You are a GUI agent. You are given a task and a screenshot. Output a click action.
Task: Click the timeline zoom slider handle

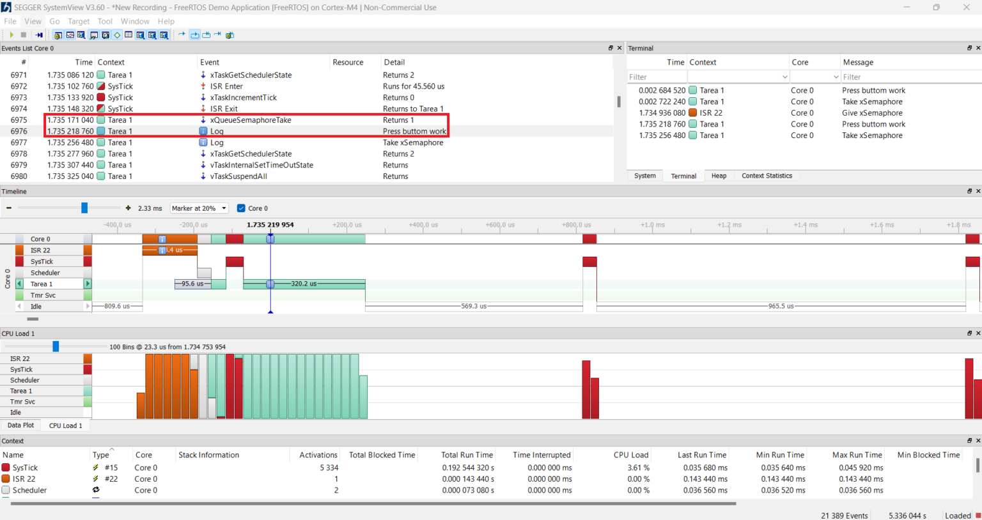click(84, 208)
